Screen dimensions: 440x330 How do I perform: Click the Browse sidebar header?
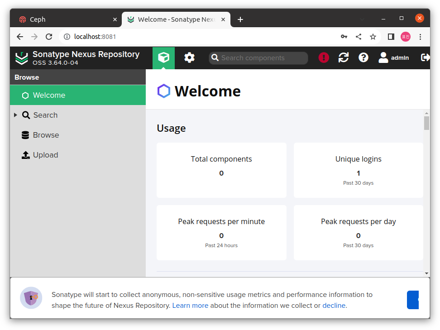point(78,77)
